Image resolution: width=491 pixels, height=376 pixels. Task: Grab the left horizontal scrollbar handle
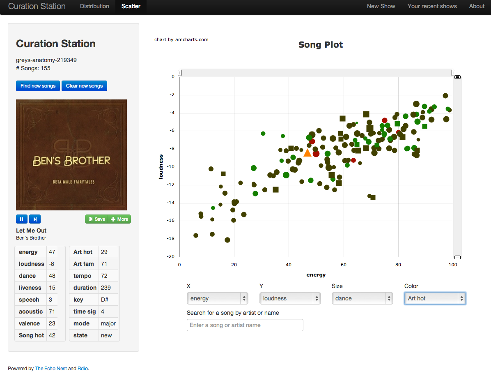(179, 73)
